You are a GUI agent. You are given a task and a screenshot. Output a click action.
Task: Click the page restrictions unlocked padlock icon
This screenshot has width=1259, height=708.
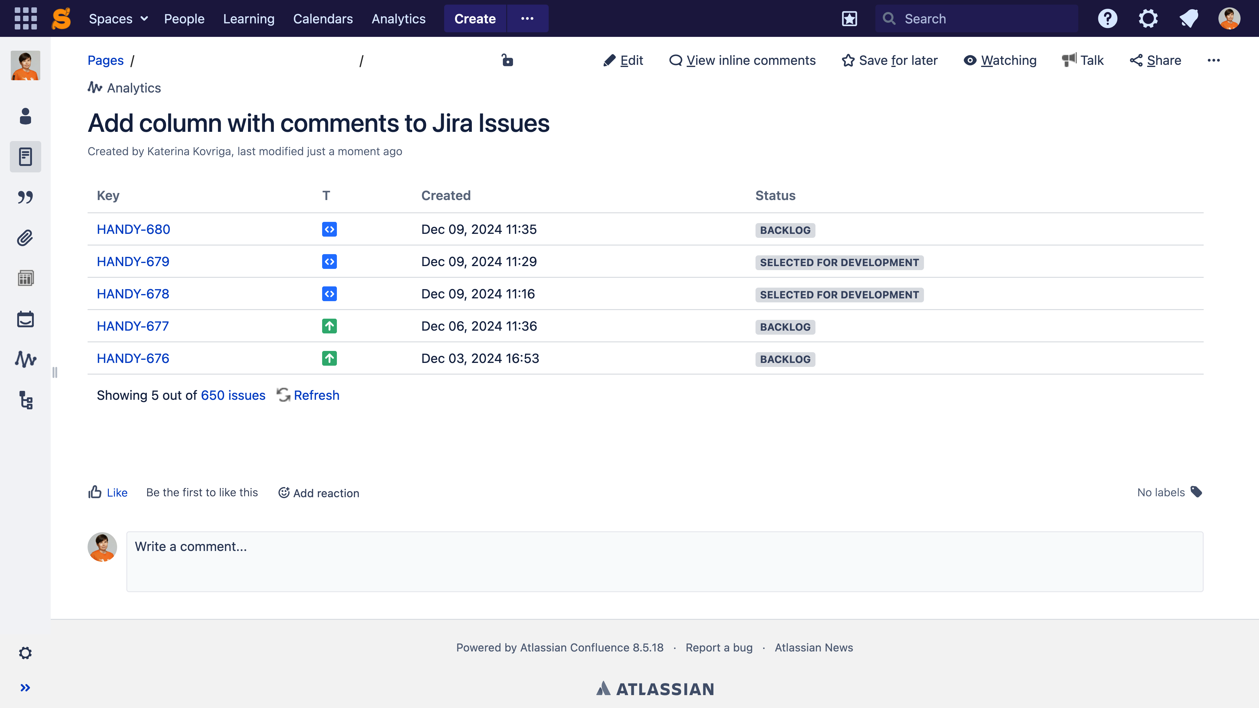[507, 60]
